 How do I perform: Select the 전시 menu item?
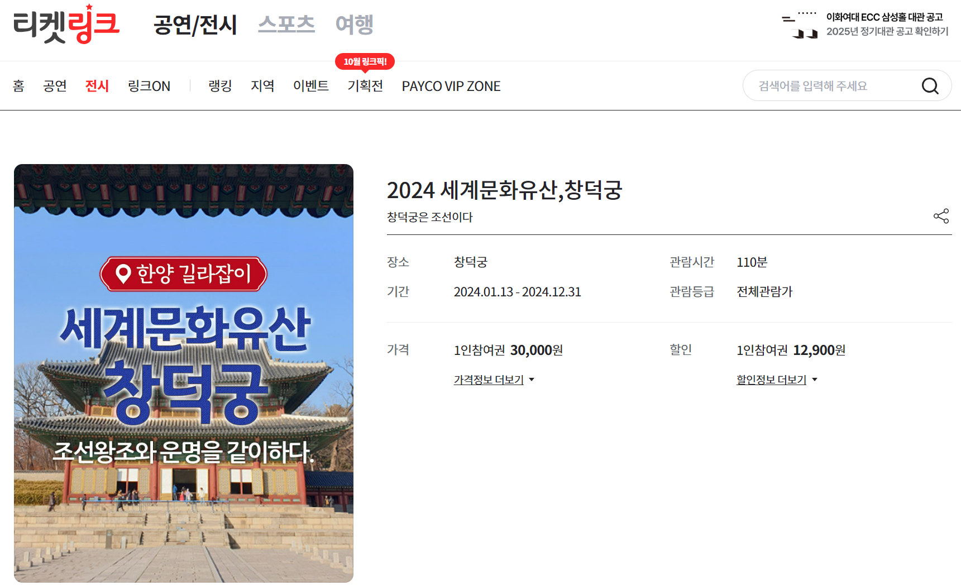tap(97, 85)
